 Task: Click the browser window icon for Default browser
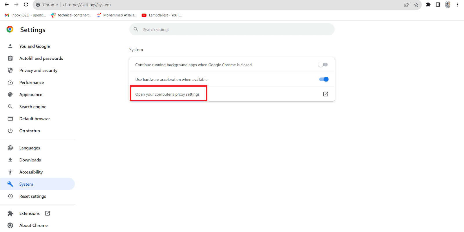[10, 119]
